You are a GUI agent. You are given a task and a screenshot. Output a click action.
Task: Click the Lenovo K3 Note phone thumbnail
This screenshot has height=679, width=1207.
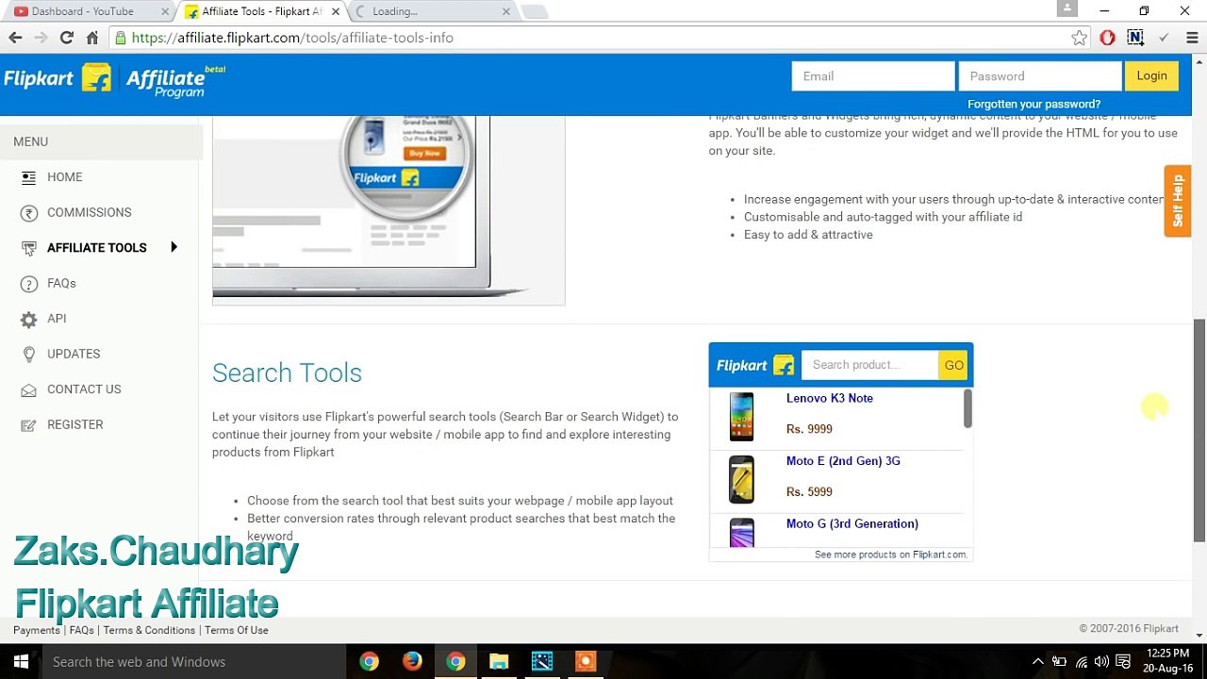point(742,417)
